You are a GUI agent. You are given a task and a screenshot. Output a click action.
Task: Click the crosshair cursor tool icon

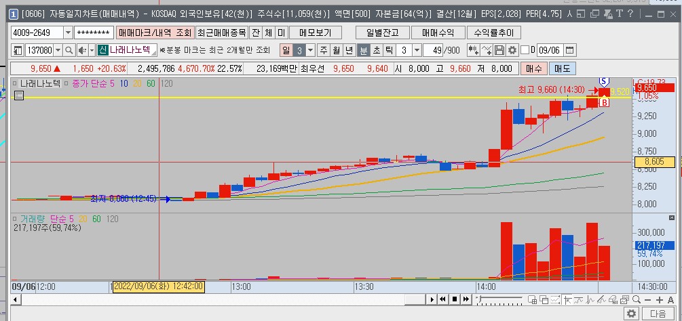tap(567, 300)
